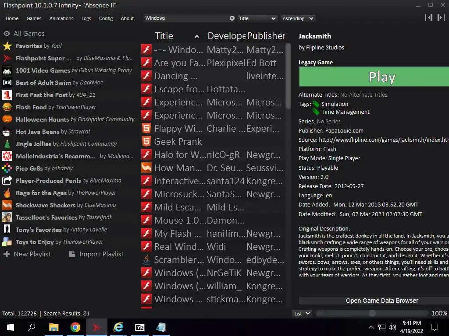Click the Hot Java Beans cup icon
Viewport: 449px width, 336px height.
pyautogui.click(x=7, y=132)
